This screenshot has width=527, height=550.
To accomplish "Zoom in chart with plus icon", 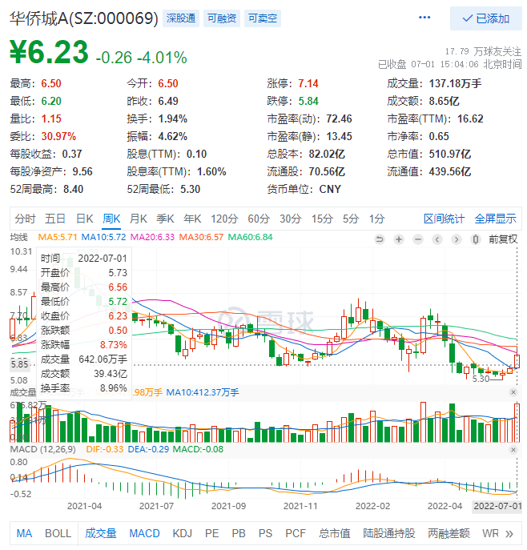I will click(x=399, y=239).
